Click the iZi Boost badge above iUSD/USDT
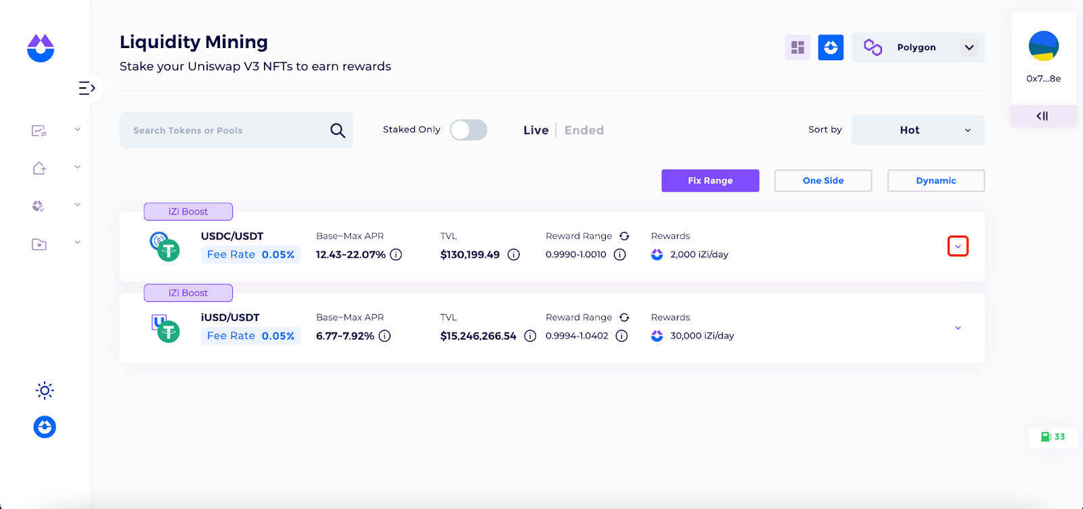Viewport: 1083px width, 509px height. (x=188, y=293)
